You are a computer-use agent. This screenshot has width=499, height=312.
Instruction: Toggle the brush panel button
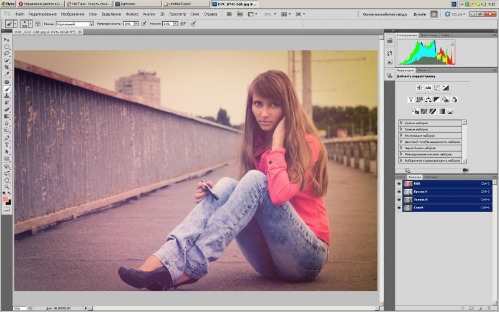click(37, 24)
